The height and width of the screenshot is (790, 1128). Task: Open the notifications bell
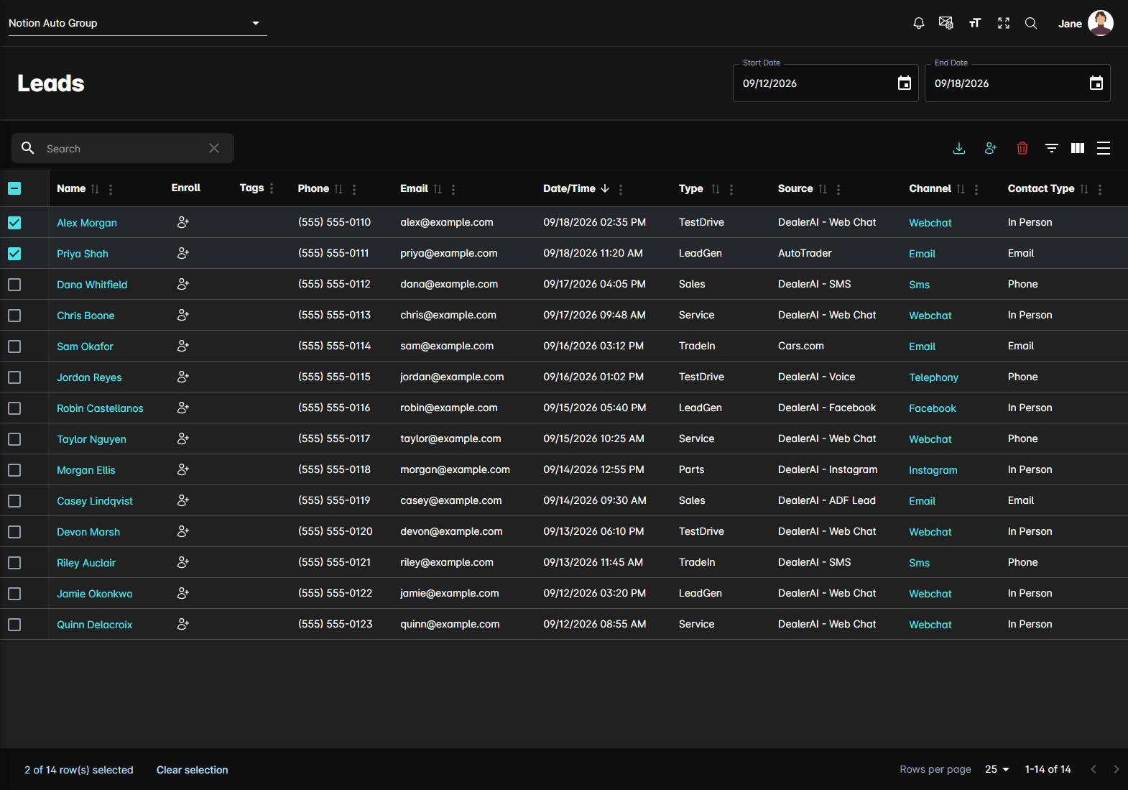click(918, 23)
